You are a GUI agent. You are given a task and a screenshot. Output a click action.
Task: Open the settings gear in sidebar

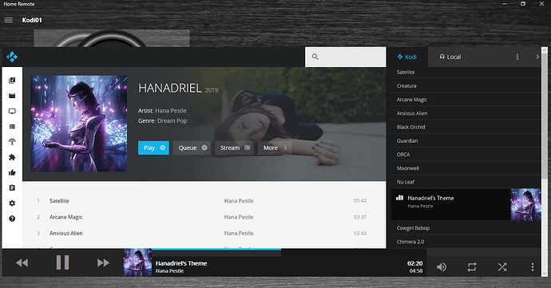click(x=12, y=203)
